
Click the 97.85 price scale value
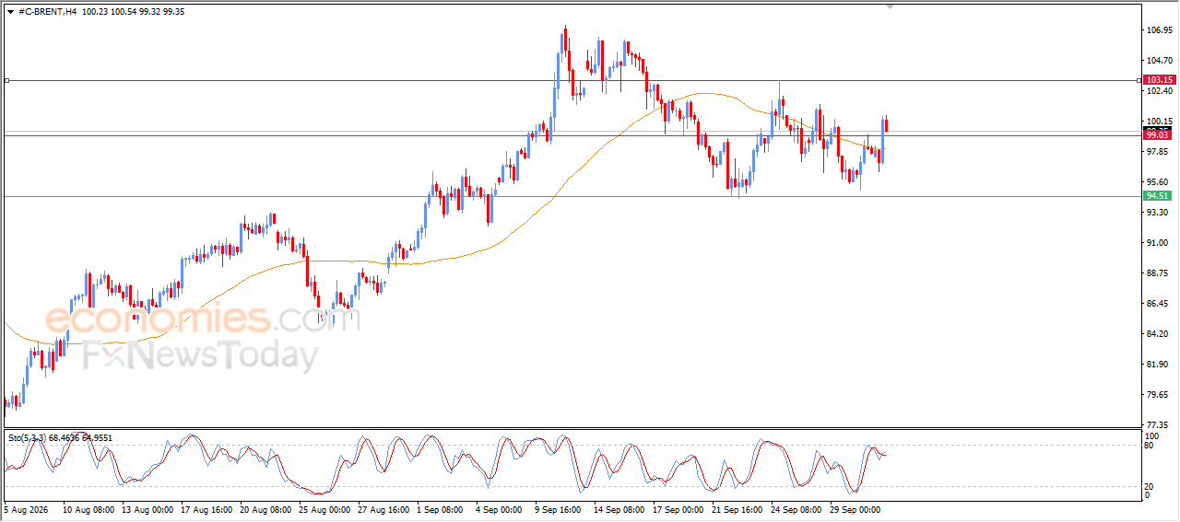(x=1159, y=152)
